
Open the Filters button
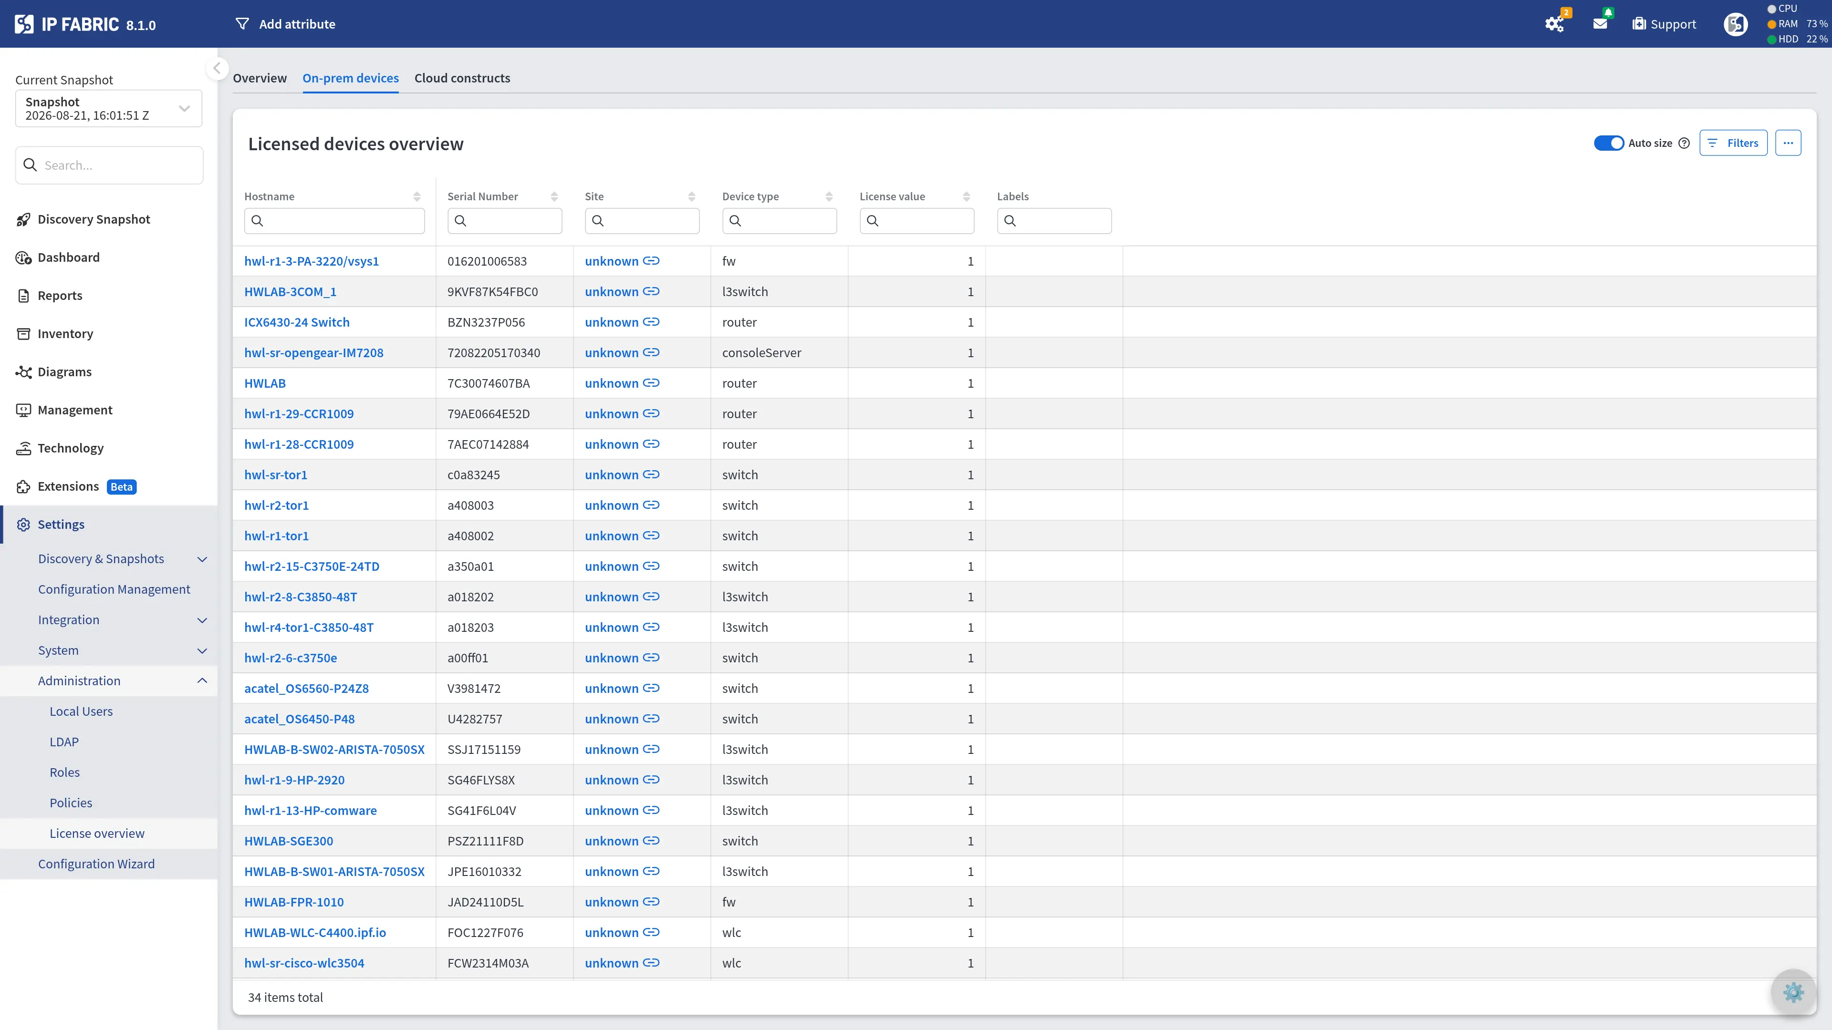coord(1733,143)
